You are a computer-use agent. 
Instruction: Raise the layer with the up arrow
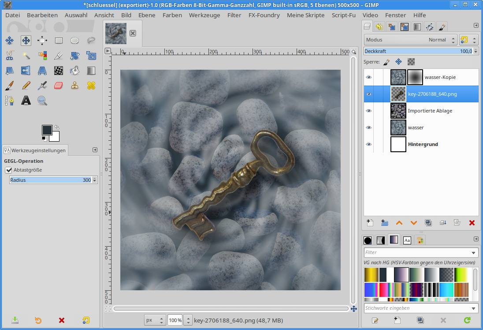(x=399, y=223)
